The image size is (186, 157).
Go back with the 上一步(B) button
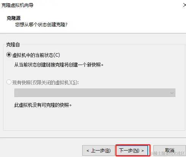click(x=98, y=151)
